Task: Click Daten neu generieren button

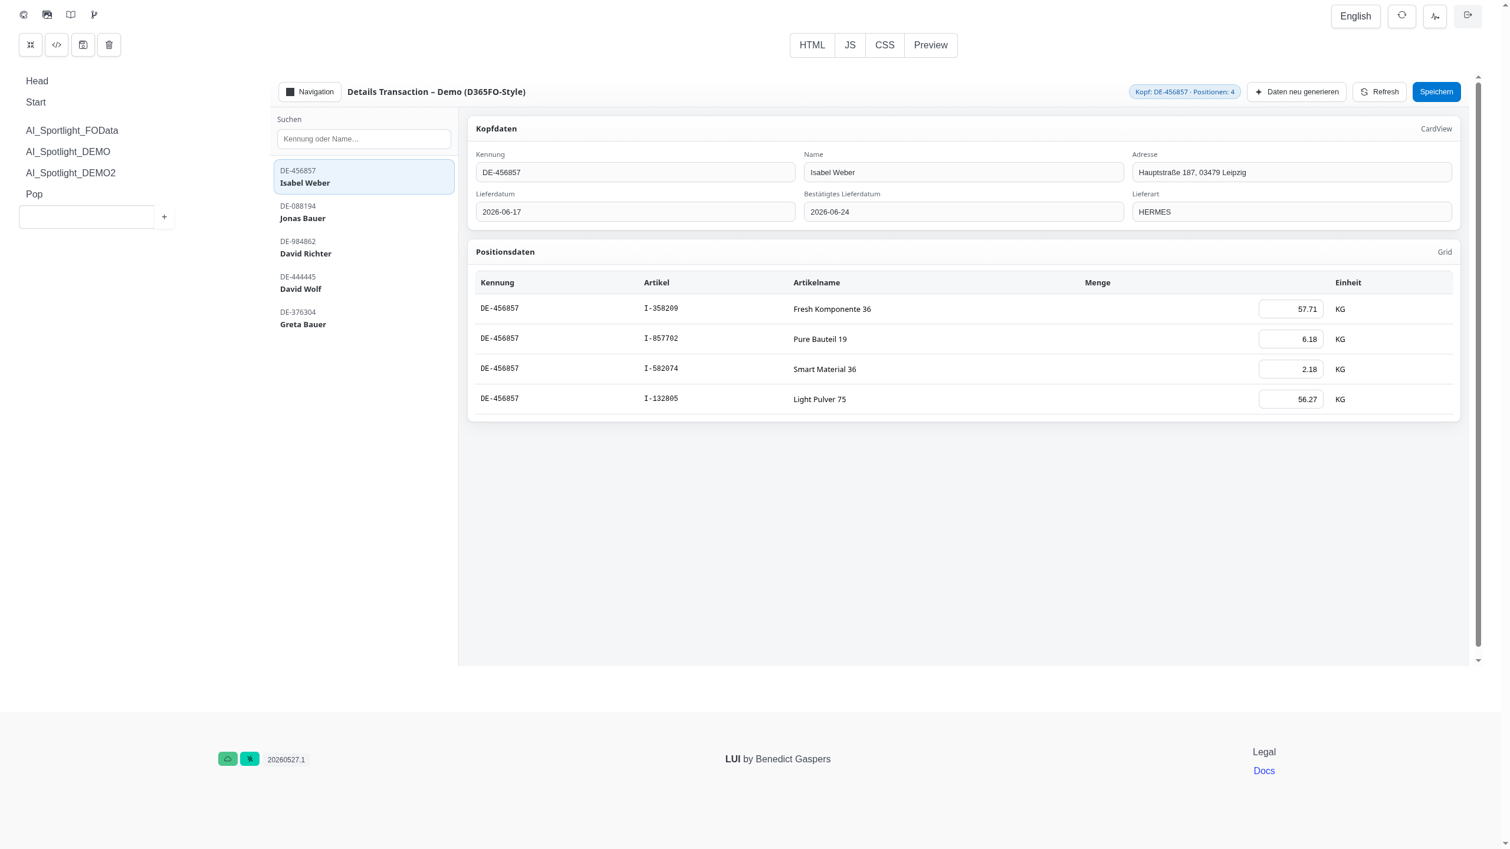Action: (1296, 92)
